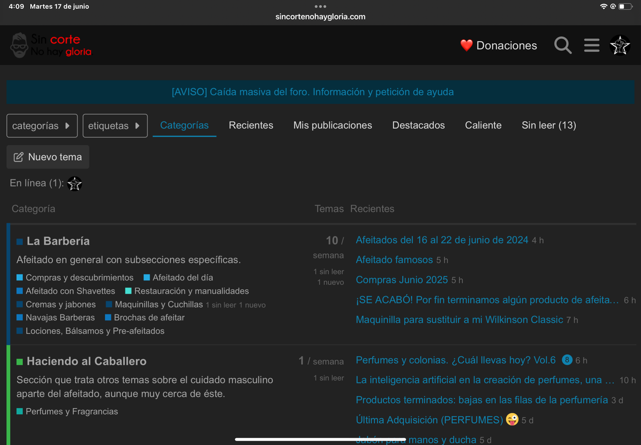Open topic ¡SE ACABÓ! Por fin terminamos
Image resolution: width=641 pixels, height=445 pixels.
click(487, 300)
